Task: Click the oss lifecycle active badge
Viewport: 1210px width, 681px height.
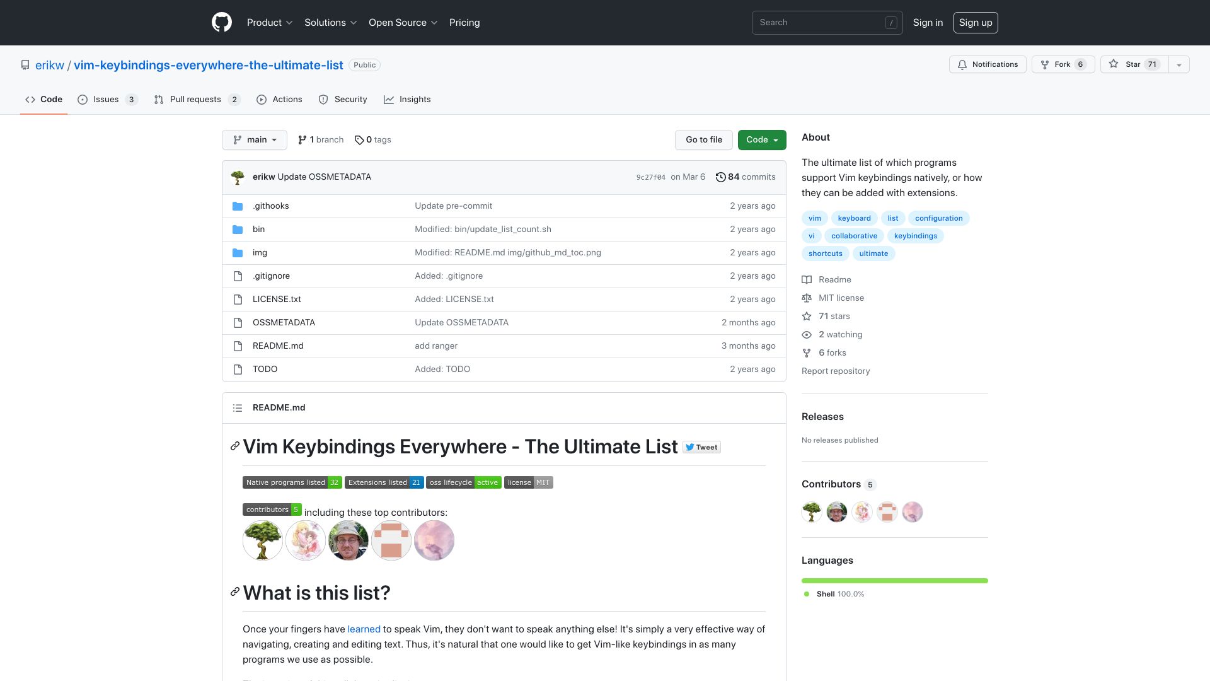Action: point(464,482)
